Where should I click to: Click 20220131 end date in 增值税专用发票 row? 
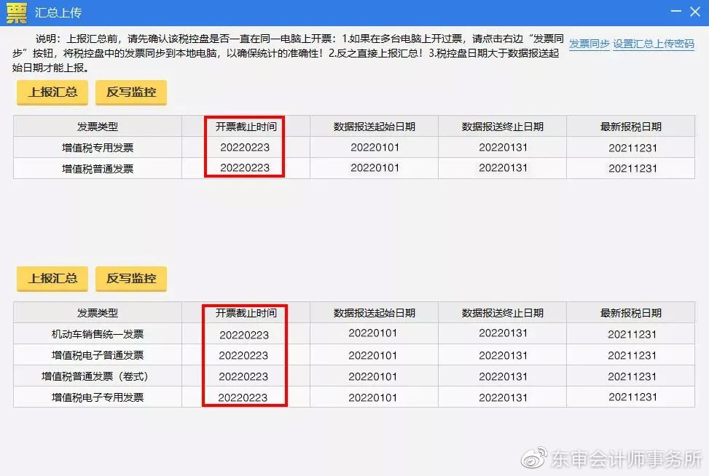coord(504,147)
